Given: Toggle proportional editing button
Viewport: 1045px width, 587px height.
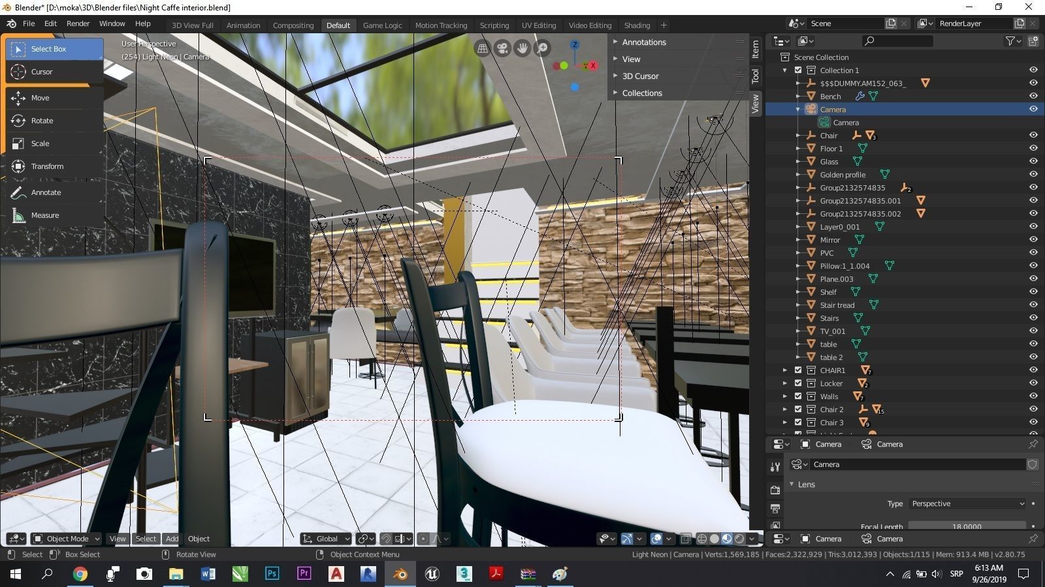Looking at the screenshot, I should (x=423, y=539).
